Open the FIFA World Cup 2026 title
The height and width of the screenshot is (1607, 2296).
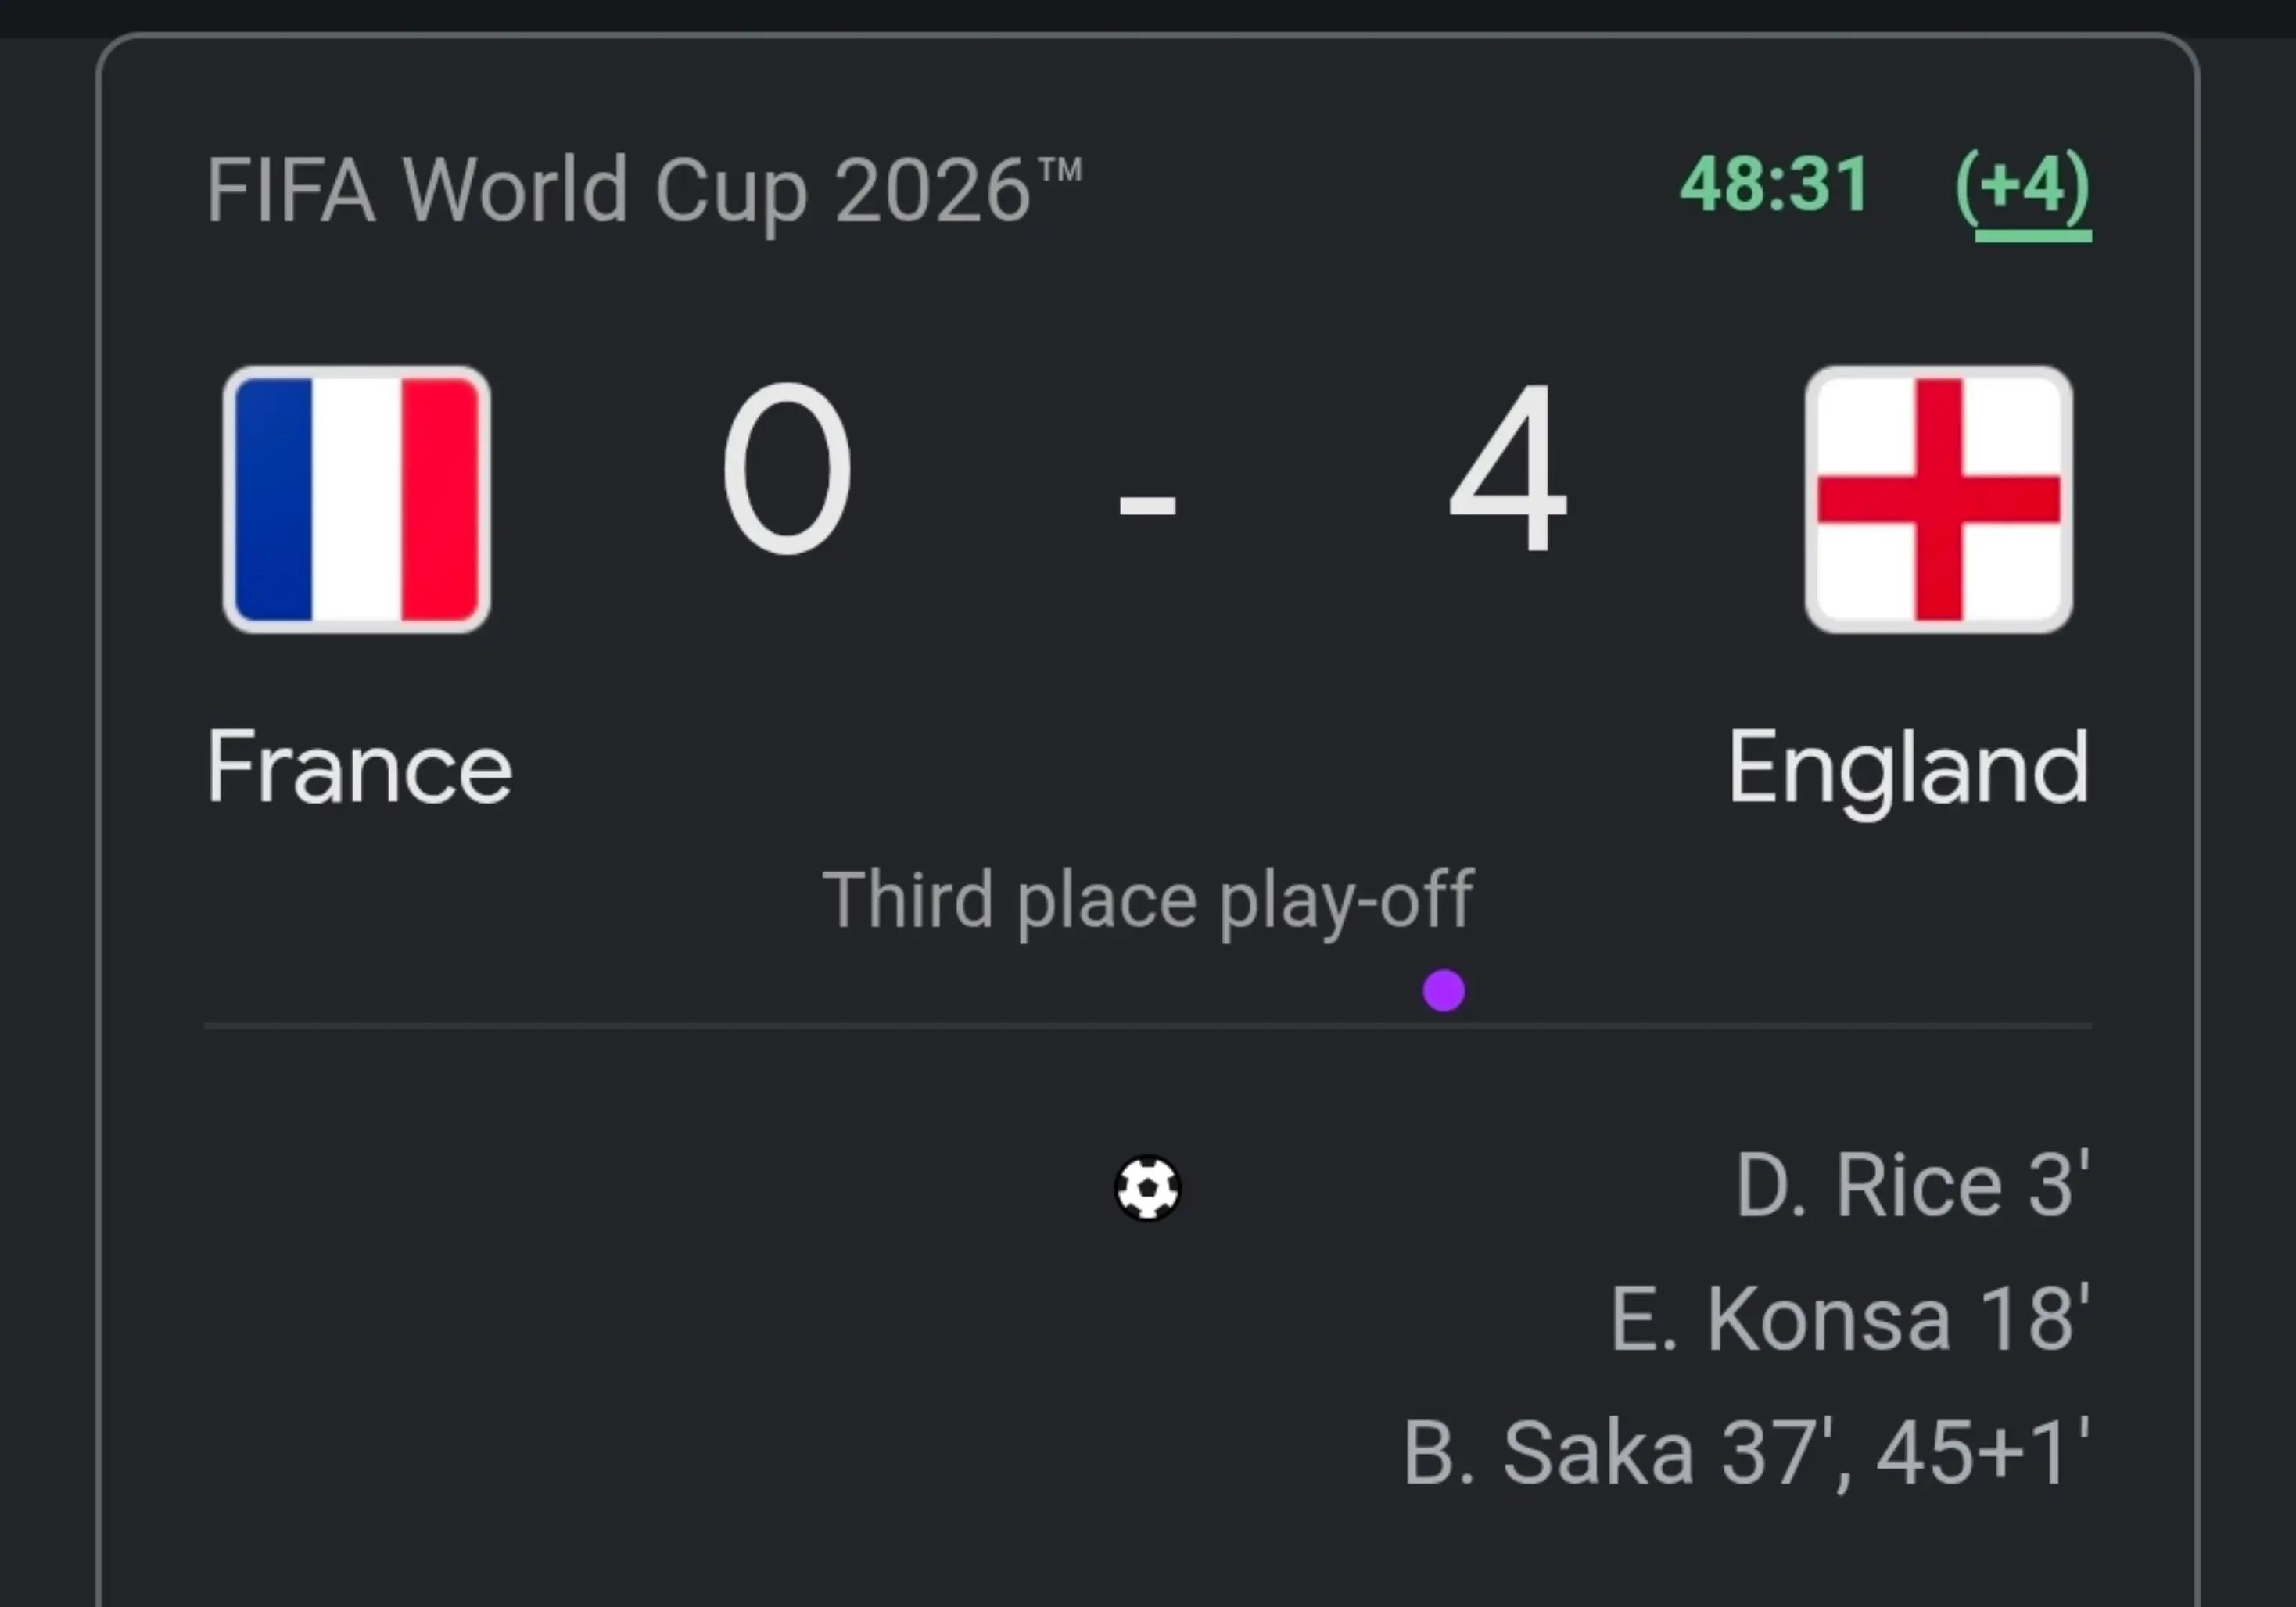tap(644, 191)
